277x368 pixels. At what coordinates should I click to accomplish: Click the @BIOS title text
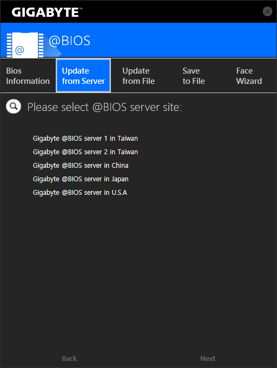(x=69, y=41)
